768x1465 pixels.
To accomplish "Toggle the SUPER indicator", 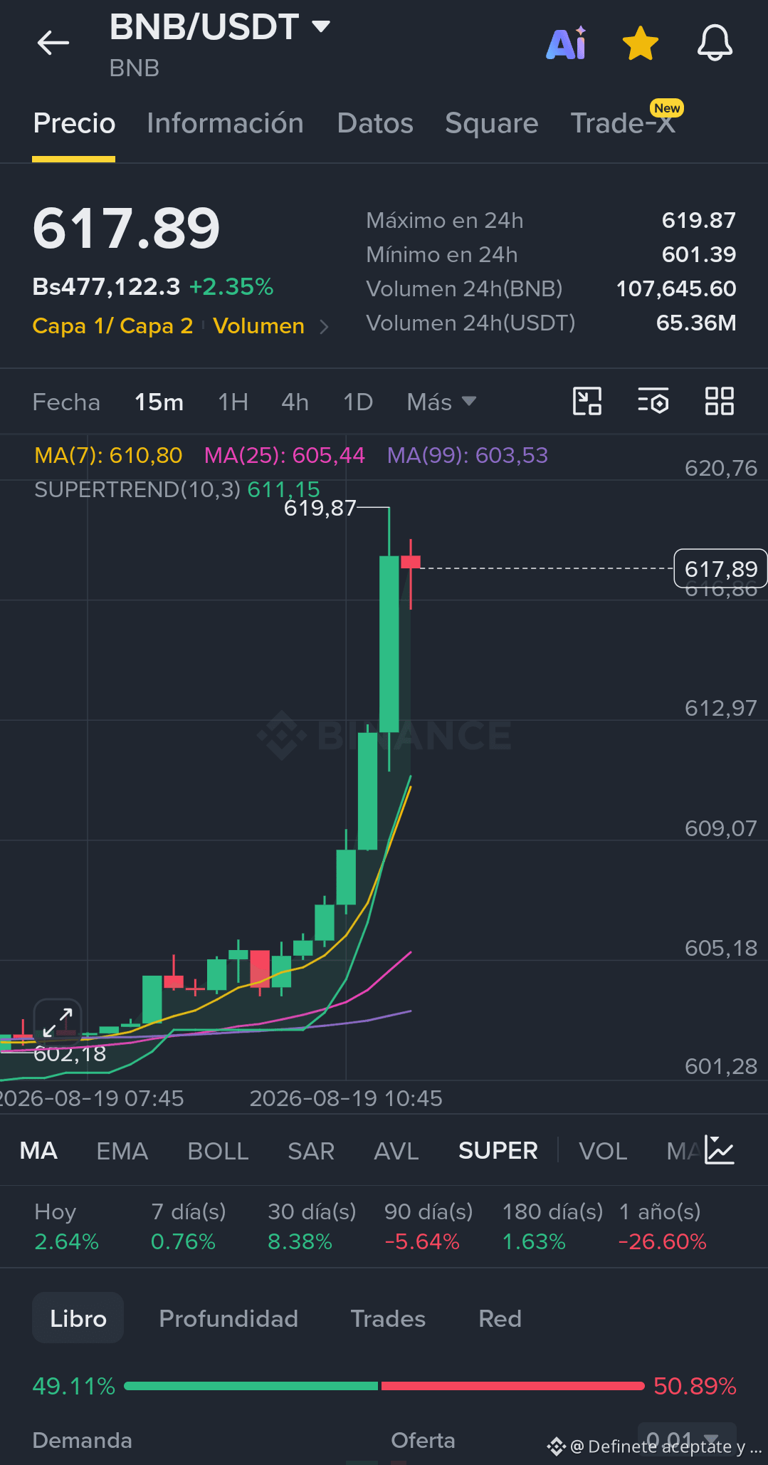I will (x=498, y=1150).
